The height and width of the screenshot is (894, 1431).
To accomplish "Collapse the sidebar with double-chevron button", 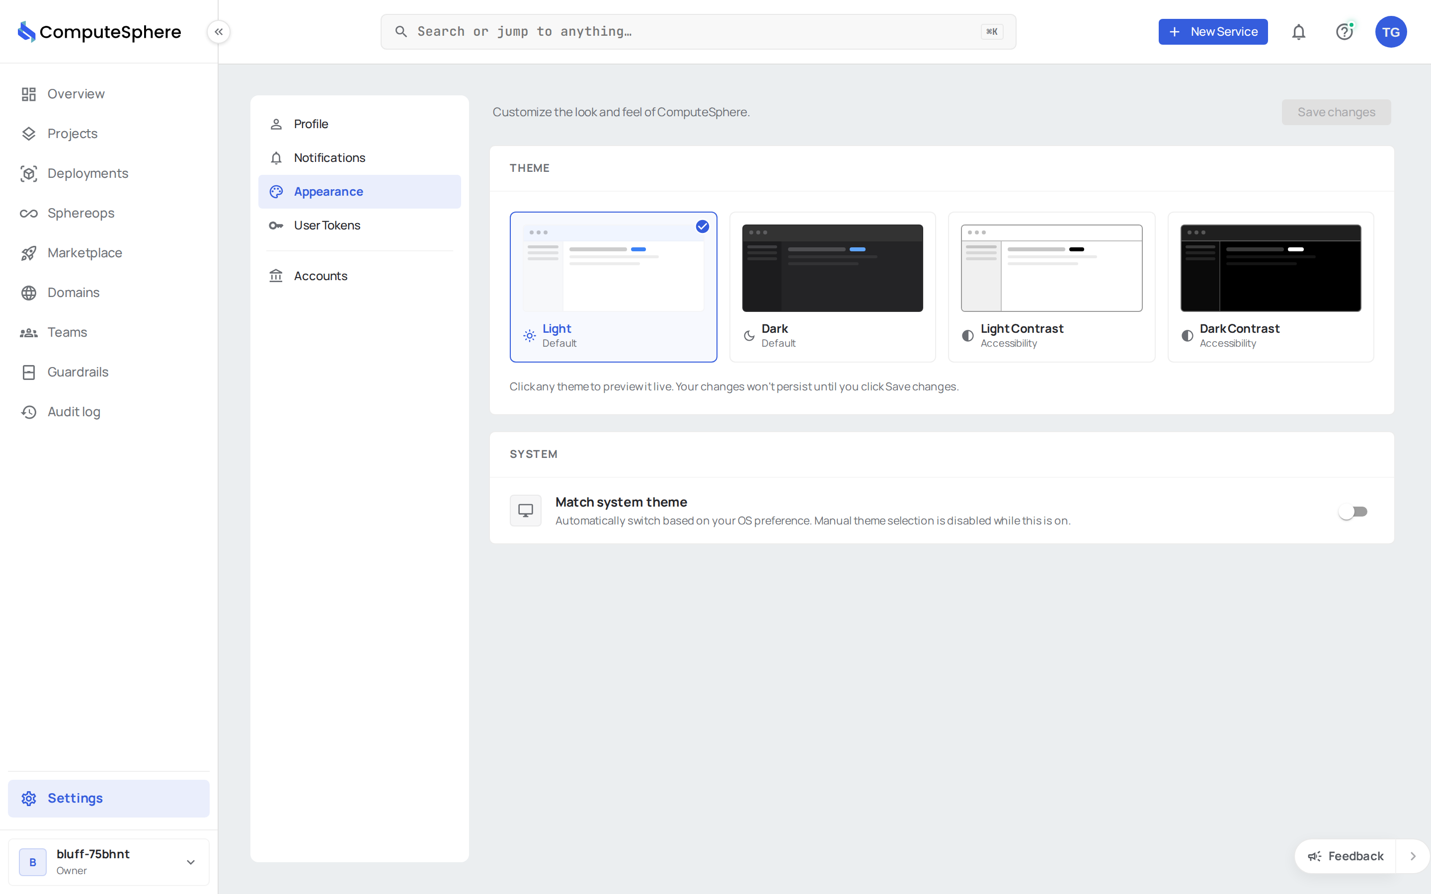I will click(219, 32).
